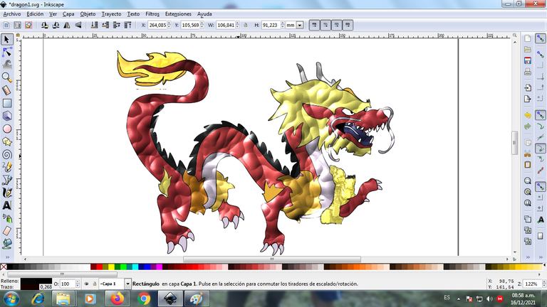Click the Paste clipboard icon

pos(528,165)
